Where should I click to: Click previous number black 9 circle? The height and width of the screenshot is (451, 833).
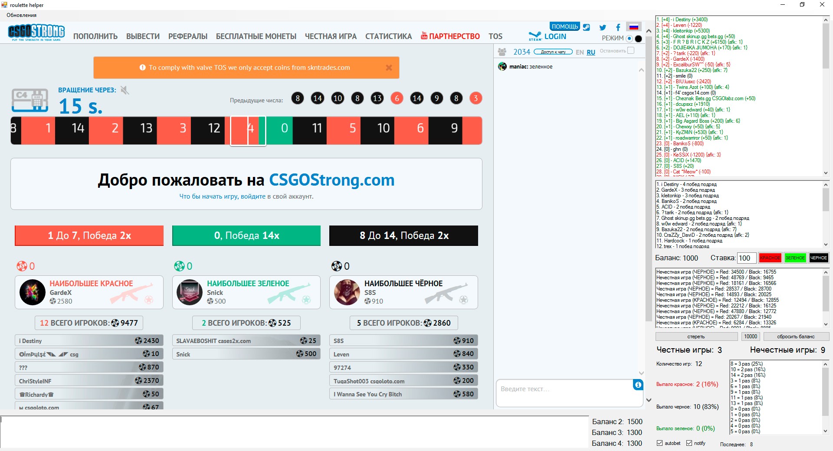click(436, 98)
